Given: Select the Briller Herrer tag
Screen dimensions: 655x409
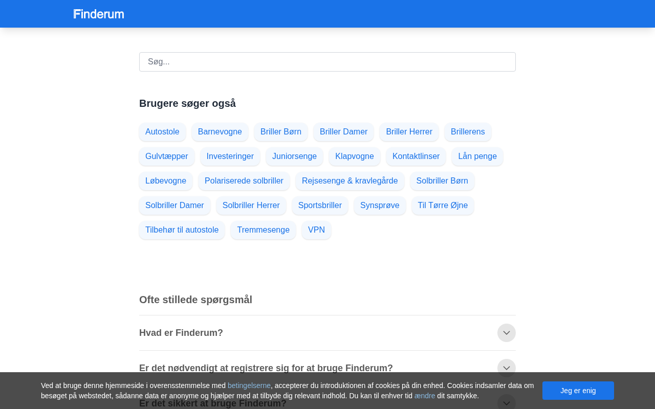Looking at the screenshot, I should click(409, 132).
